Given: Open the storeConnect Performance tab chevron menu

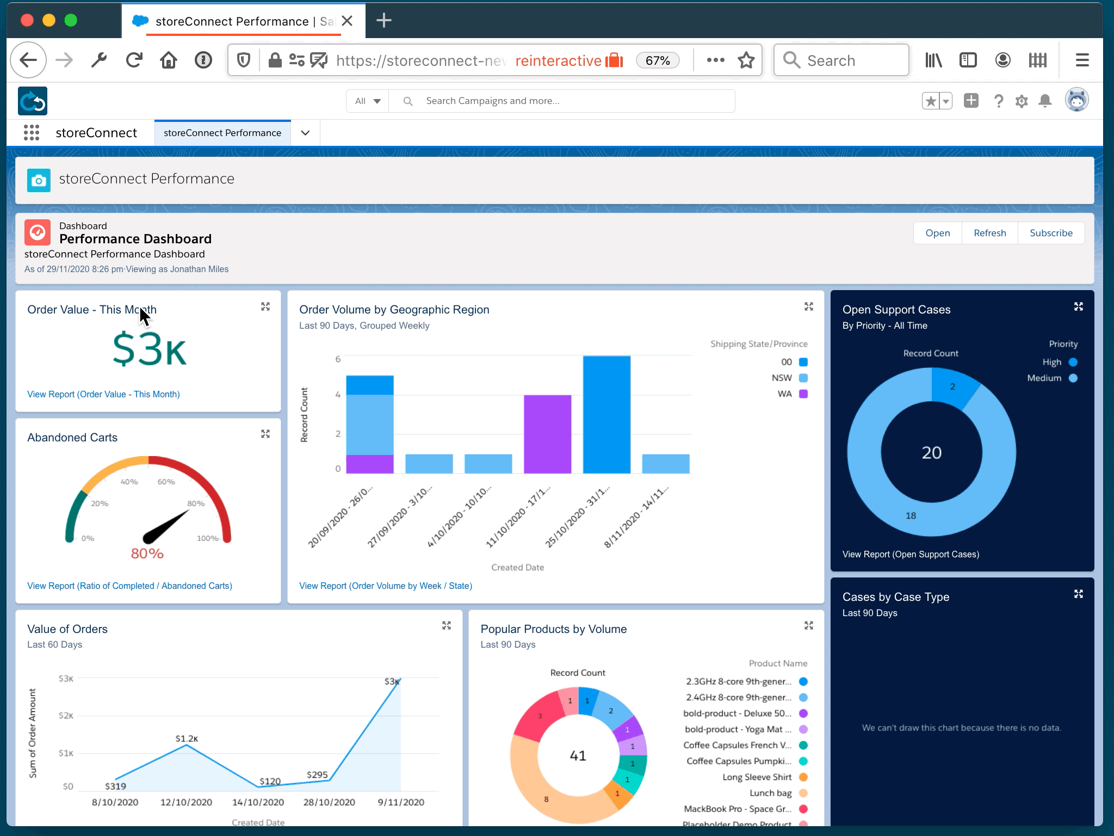Looking at the screenshot, I should (306, 133).
